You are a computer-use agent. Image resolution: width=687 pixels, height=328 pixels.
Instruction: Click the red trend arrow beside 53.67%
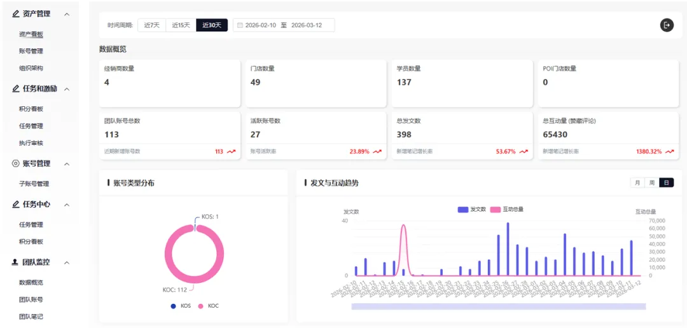pyautogui.click(x=524, y=151)
